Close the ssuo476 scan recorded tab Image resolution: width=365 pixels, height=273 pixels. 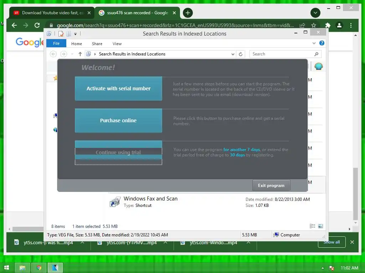(x=174, y=13)
